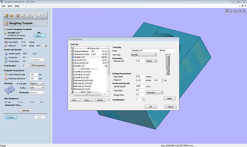
Task: Open step 6 preview toolpaths icon
Action: click(34, 15)
